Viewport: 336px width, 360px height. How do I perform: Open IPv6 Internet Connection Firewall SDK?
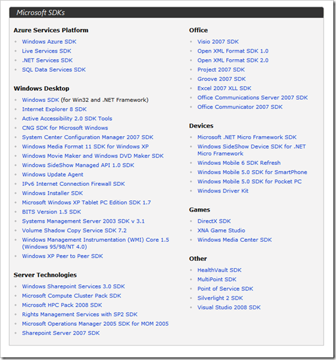74,184
